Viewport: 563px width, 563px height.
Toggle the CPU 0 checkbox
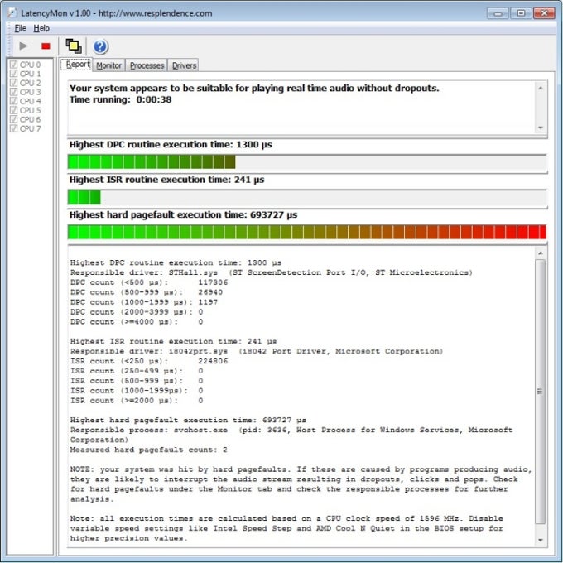point(13,65)
